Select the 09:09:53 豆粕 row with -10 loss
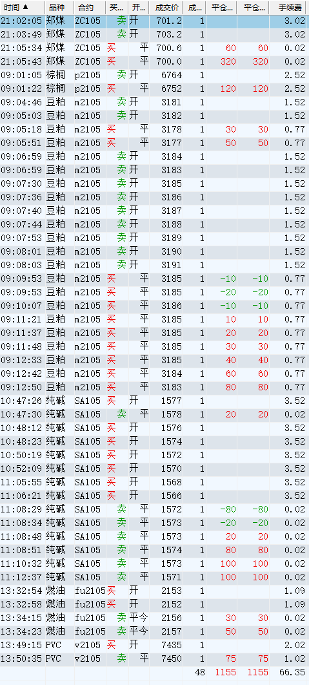The height and width of the screenshot is (685, 309). (154, 279)
